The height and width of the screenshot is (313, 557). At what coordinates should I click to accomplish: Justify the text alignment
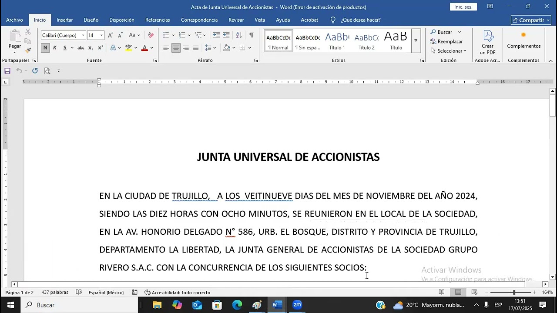coord(195,48)
